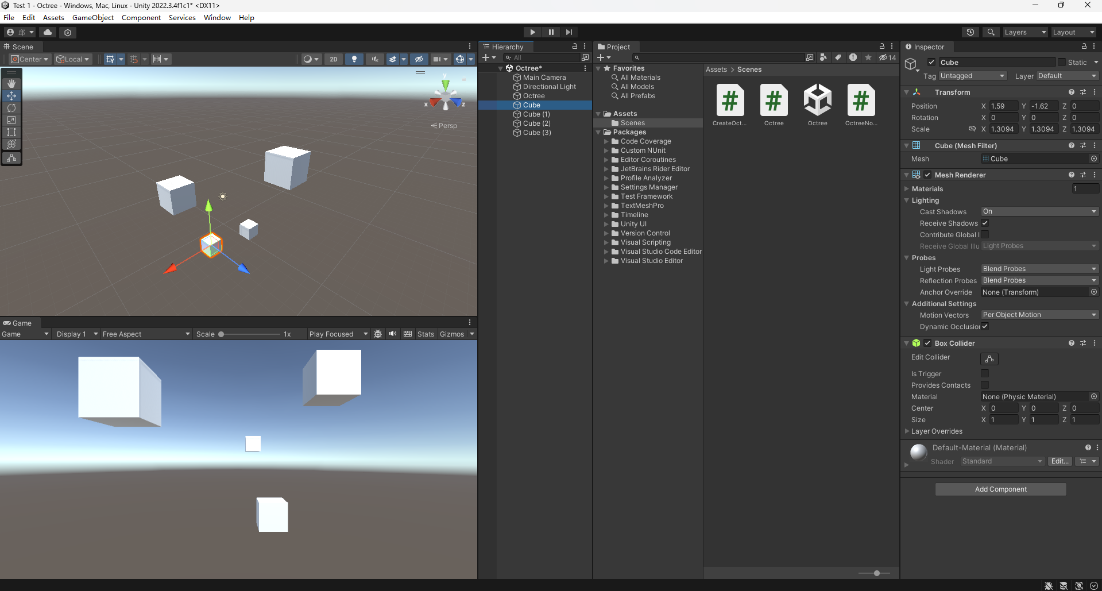
Task: Select the Move tool in Scene toolbar
Action: tap(11, 96)
